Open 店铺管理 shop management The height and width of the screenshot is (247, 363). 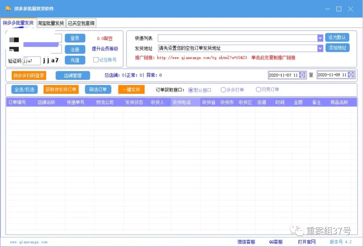click(x=73, y=75)
